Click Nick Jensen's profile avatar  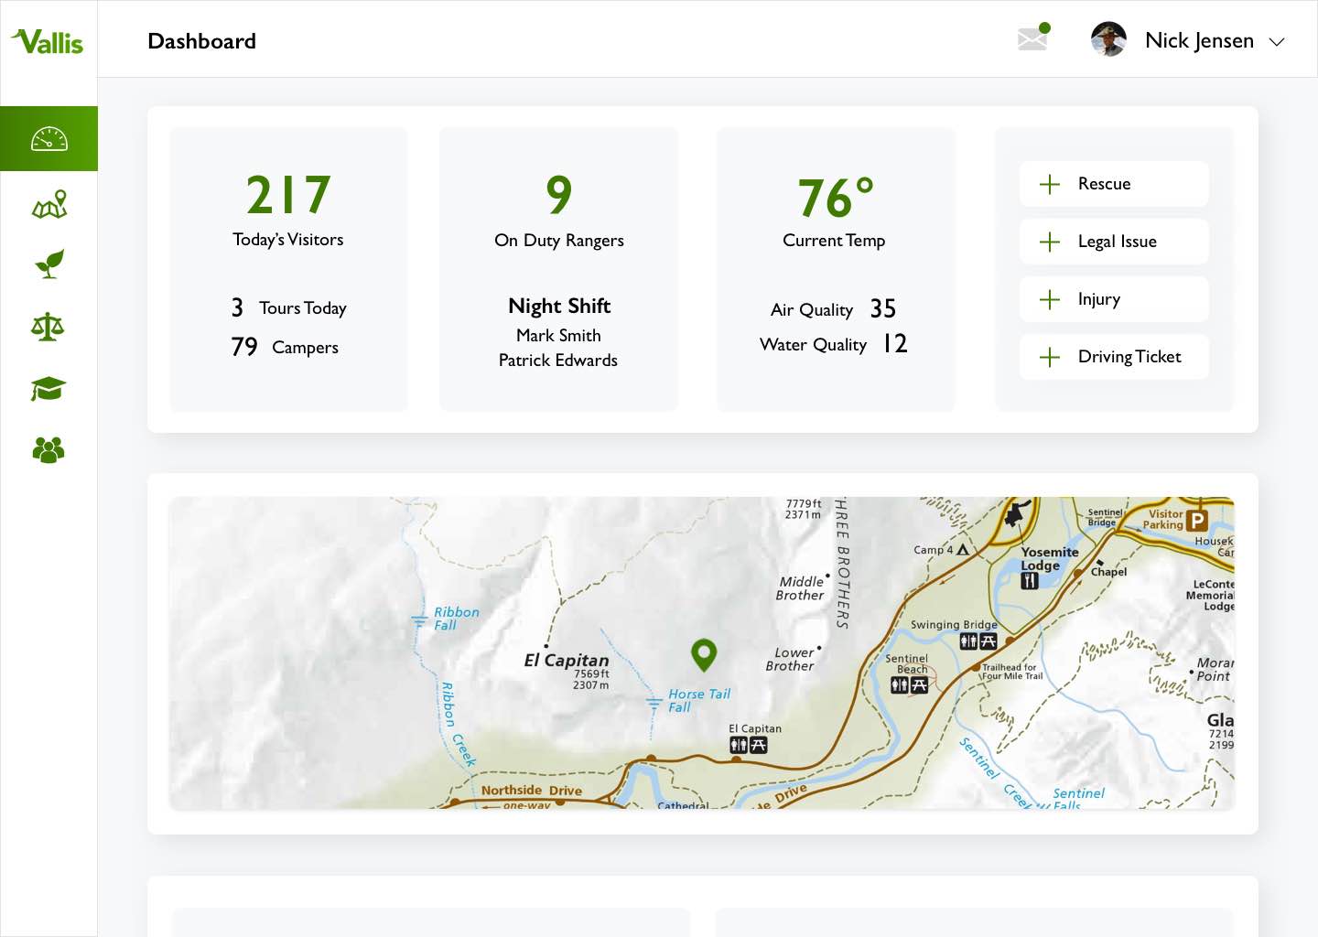point(1108,39)
